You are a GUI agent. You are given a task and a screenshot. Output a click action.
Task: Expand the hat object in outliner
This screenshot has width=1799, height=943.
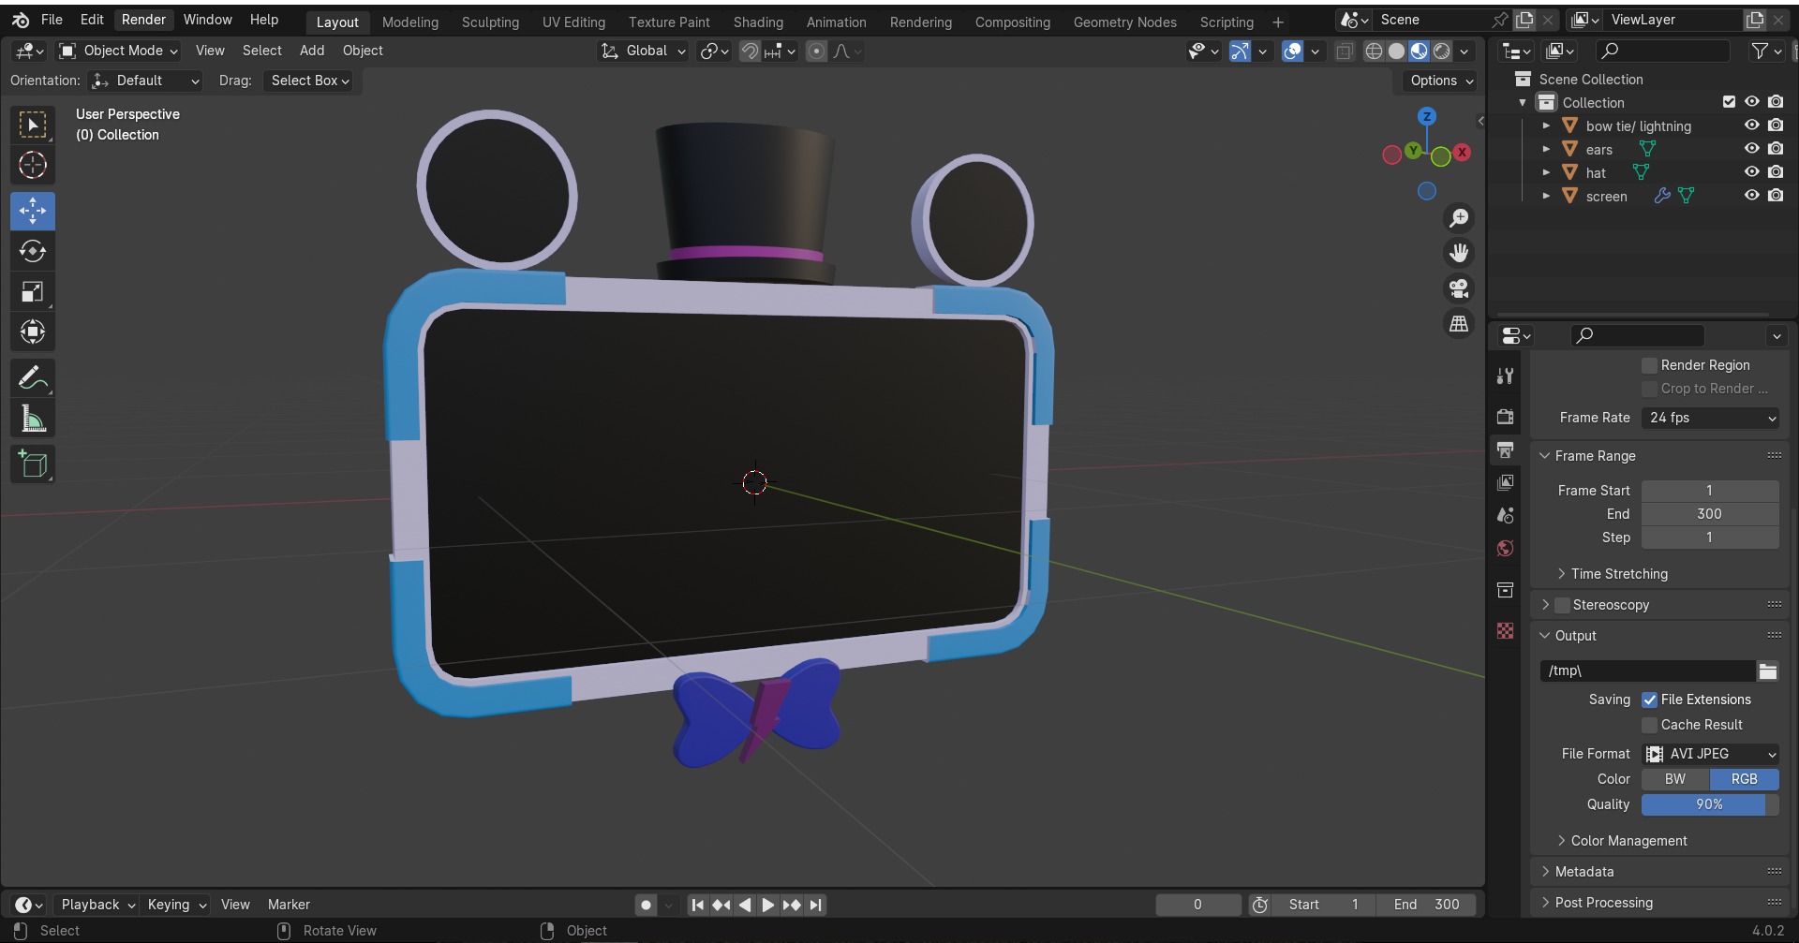1546,172
